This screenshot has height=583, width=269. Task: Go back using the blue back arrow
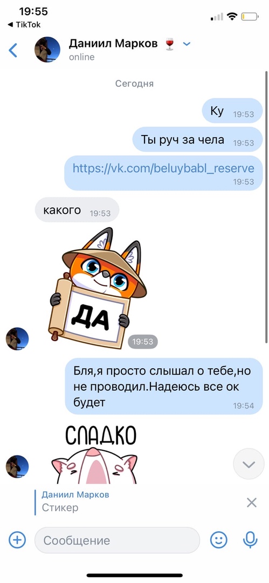click(13, 50)
